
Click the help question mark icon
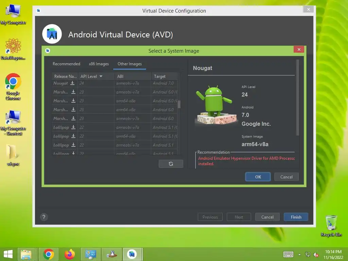pyautogui.click(x=44, y=217)
